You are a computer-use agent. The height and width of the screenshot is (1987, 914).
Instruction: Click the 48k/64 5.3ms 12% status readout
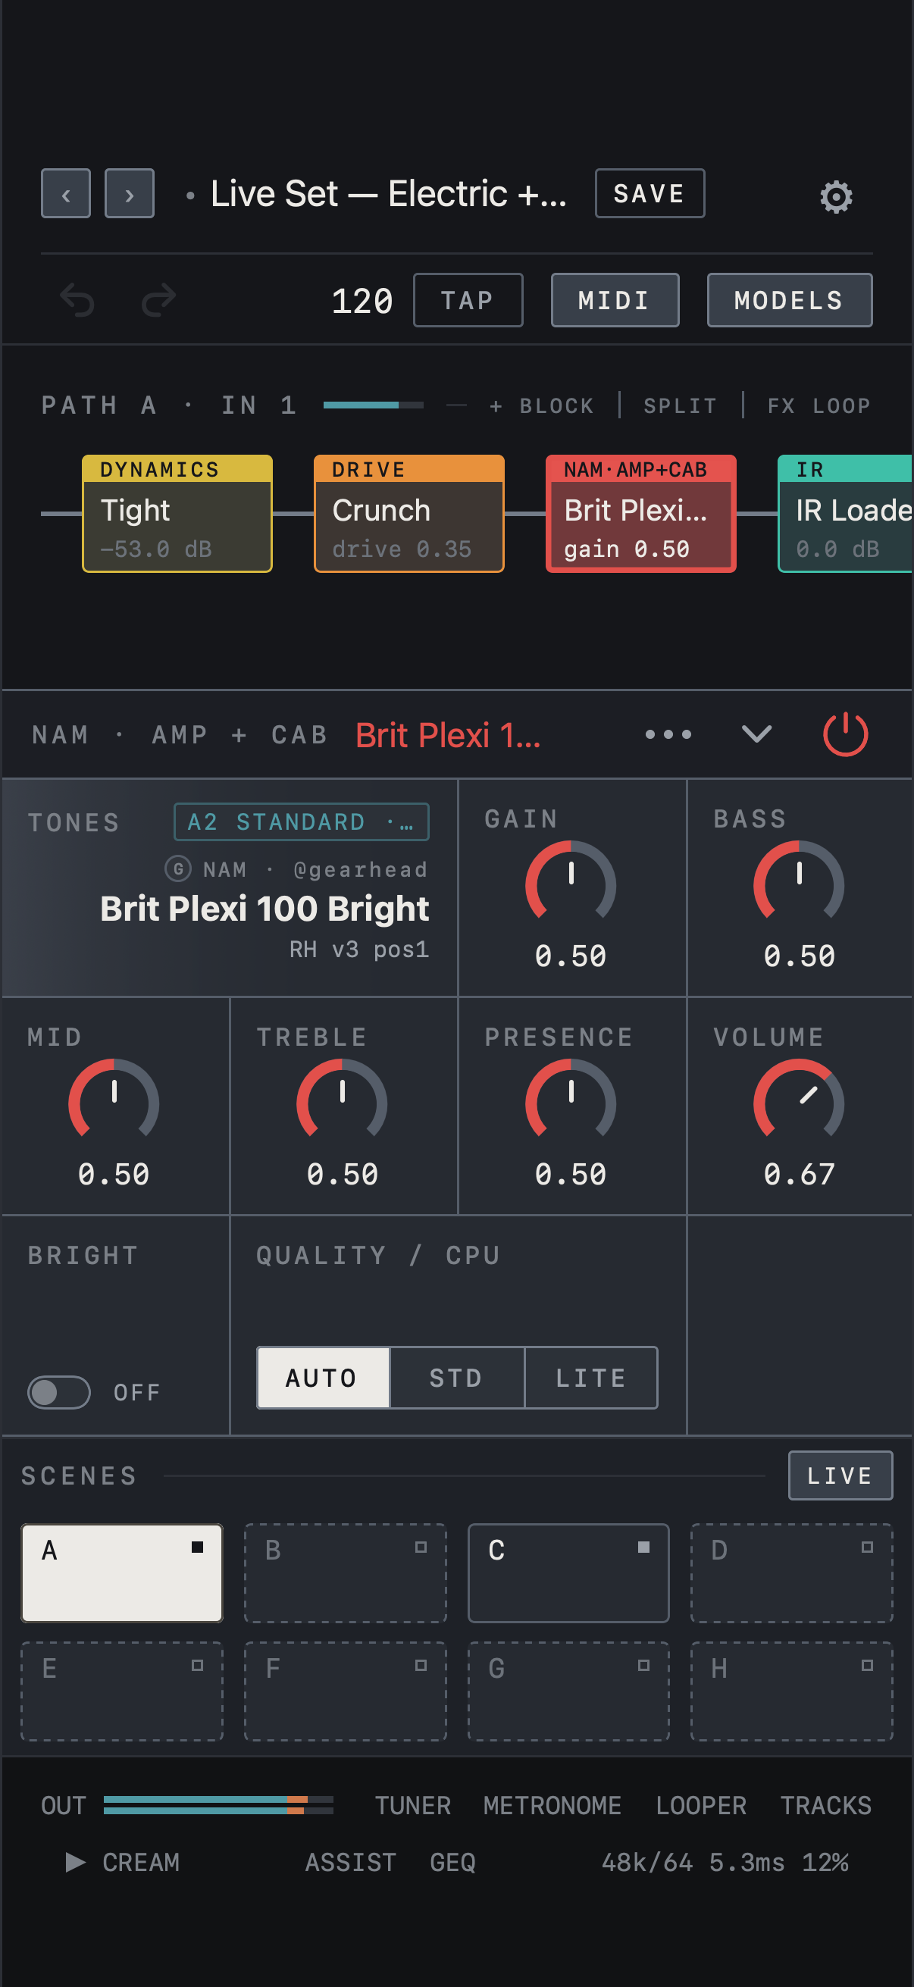[725, 1862]
